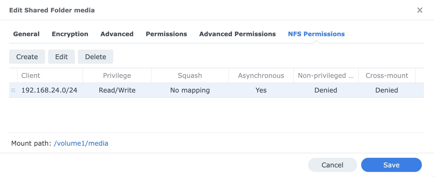The image size is (434, 177).
Task: Go to the Advanced tab
Action: 117,34
